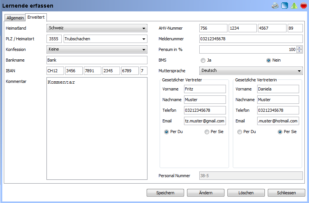The width and height of the screenshot is (309, 203).
Task: Increase Pensum with the up arrow
Action: coord(299,48)
